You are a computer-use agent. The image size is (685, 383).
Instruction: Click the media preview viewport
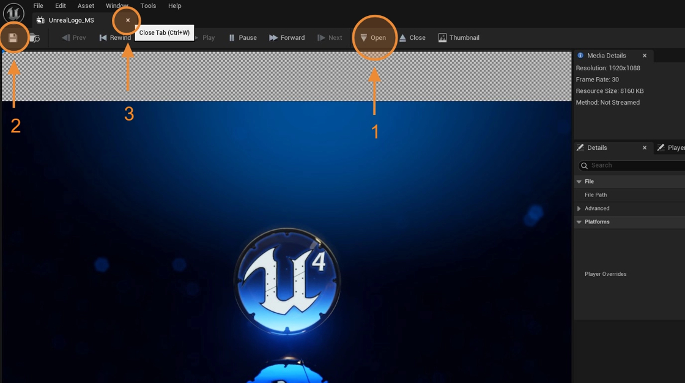(287, 217)
